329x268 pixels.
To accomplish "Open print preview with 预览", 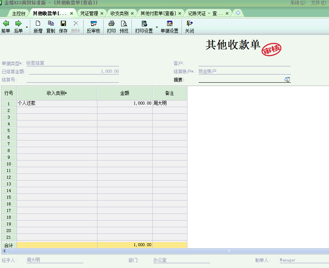I will click(124, 27).
